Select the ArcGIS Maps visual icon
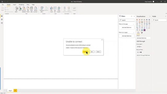 (x=142, y=30)
